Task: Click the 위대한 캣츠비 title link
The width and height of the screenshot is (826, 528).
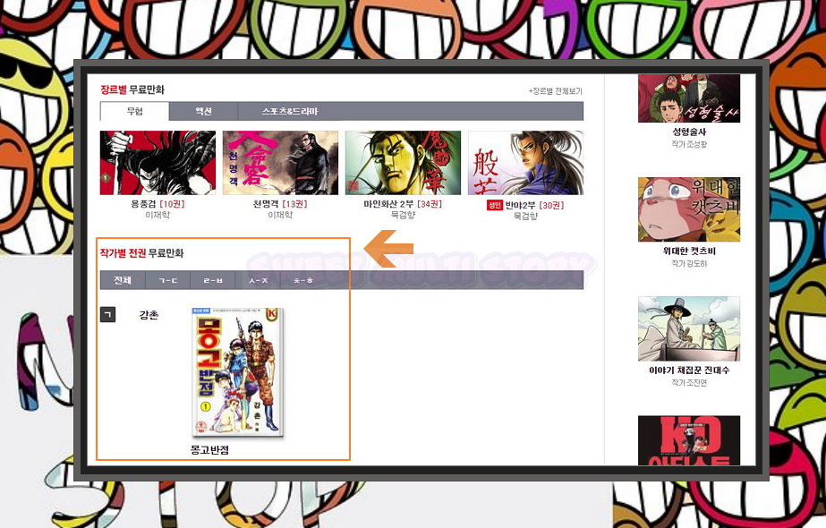Action: [689, 251]
